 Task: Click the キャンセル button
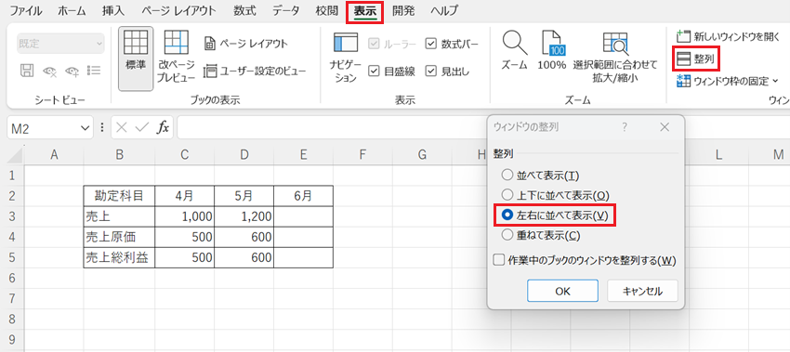[x=642, y=291]
